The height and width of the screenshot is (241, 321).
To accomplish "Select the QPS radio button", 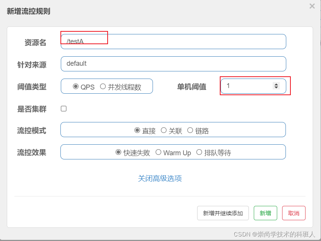I will pos(76,87).
